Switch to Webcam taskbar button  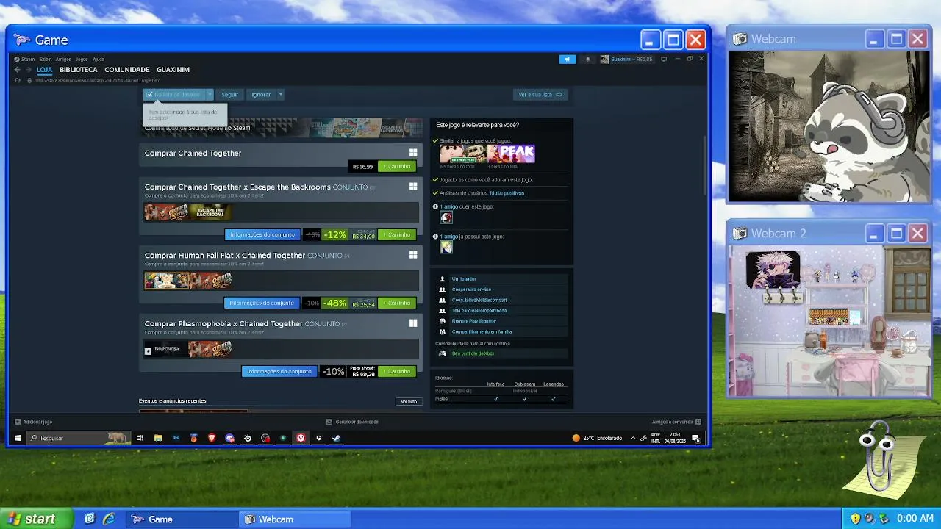pyautogui.click(x=294, y=519)
